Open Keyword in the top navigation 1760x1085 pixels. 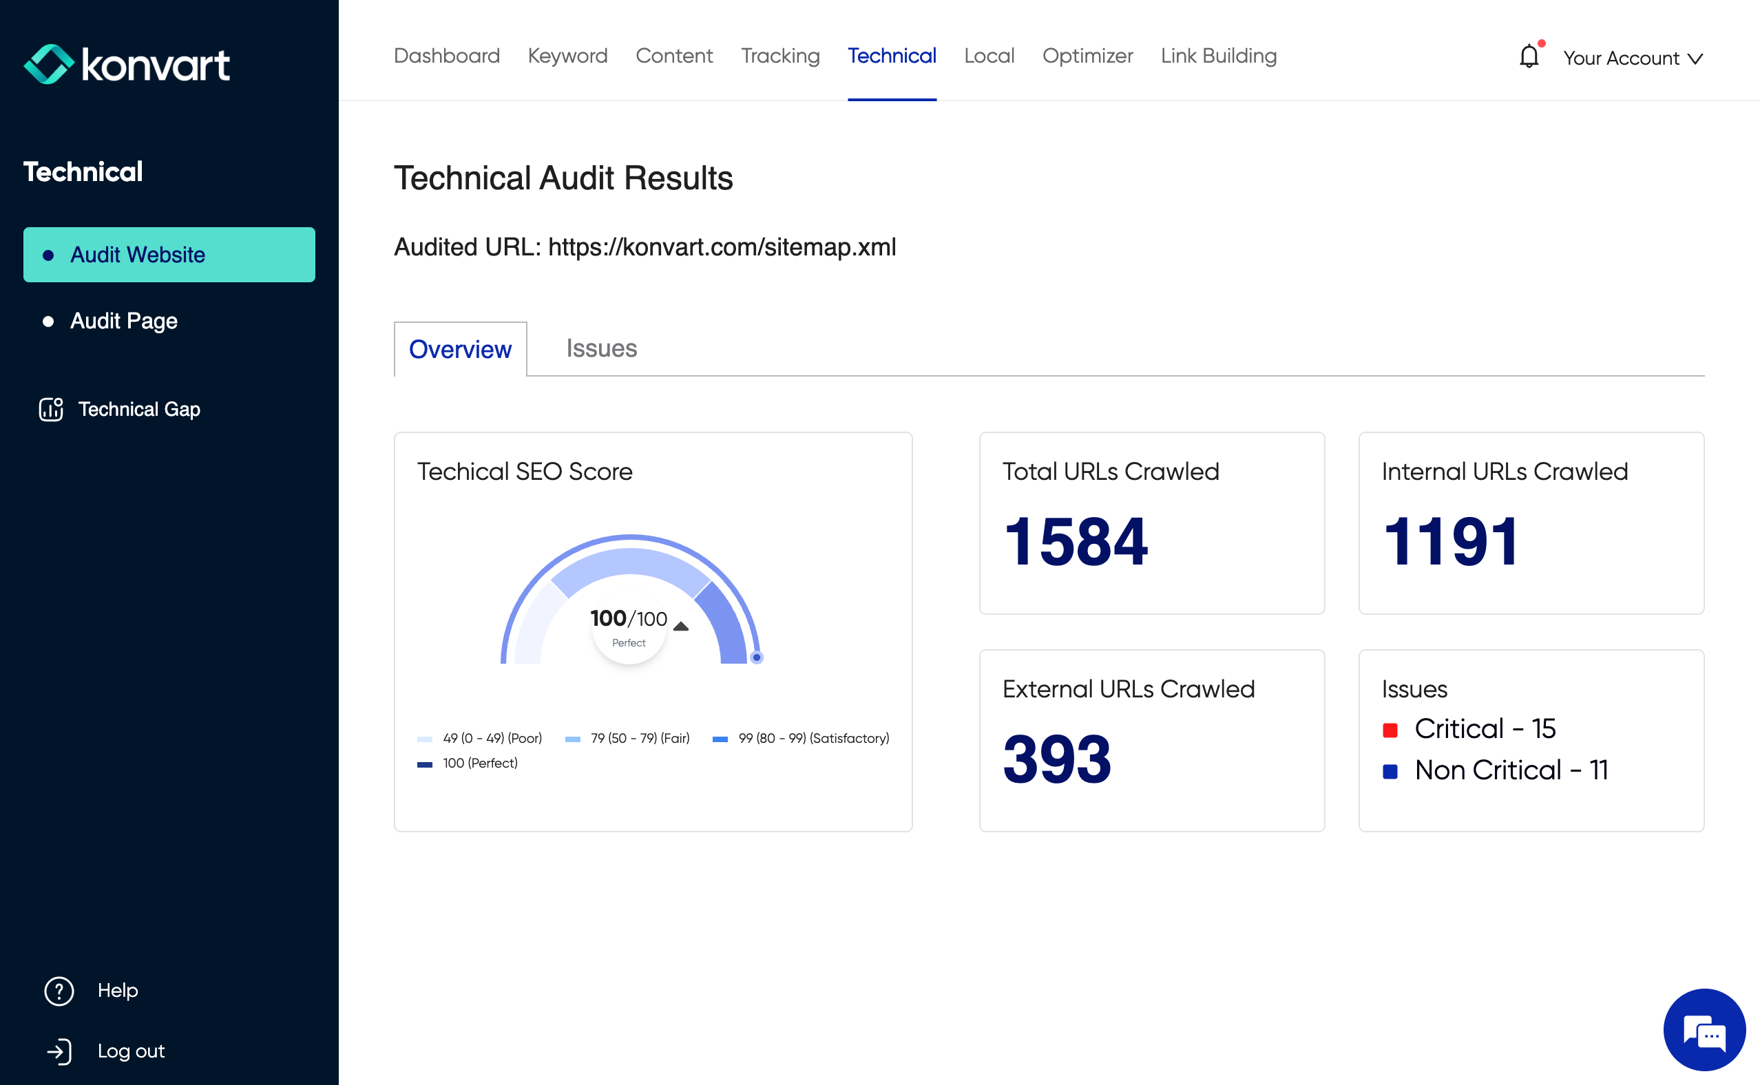[567, 56]
